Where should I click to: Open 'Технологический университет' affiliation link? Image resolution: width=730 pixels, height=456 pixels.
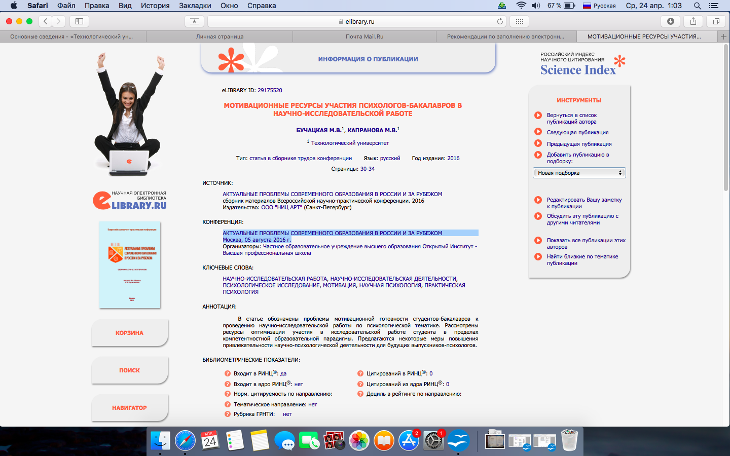tap(350, 143)
